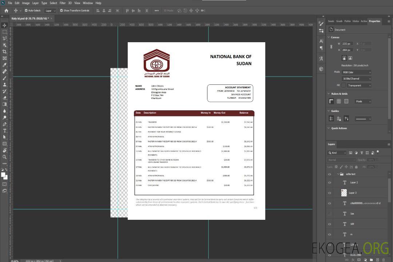Viewport: 393px width, 262px height.
Task: Select the Horizontal Type tool
Action: [x=4, y=131]
